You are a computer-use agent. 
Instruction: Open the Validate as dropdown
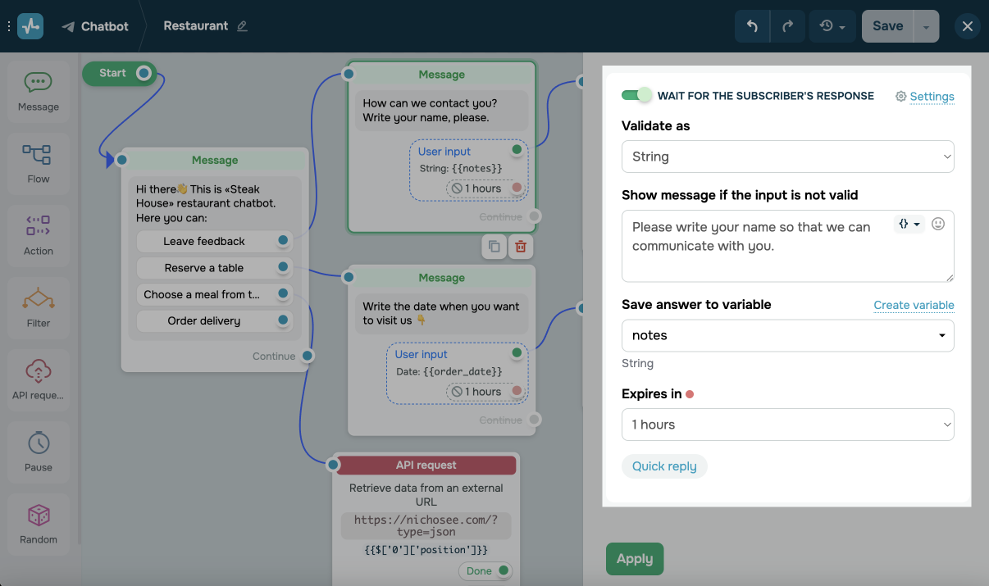tap(787, 157)
